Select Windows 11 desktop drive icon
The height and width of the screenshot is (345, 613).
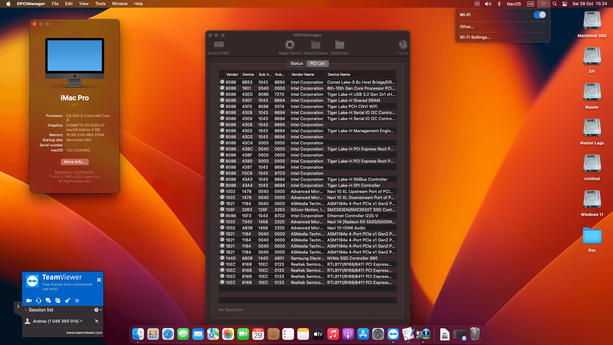[592, 200]
